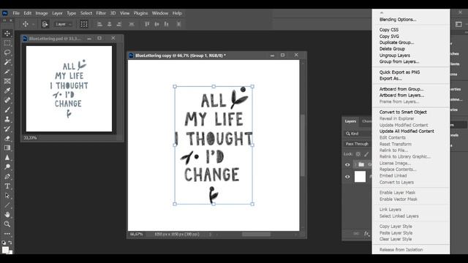Toggle Show Transform Controls grid icon
This screenshot has width=468, height=263.
[84, 24]
